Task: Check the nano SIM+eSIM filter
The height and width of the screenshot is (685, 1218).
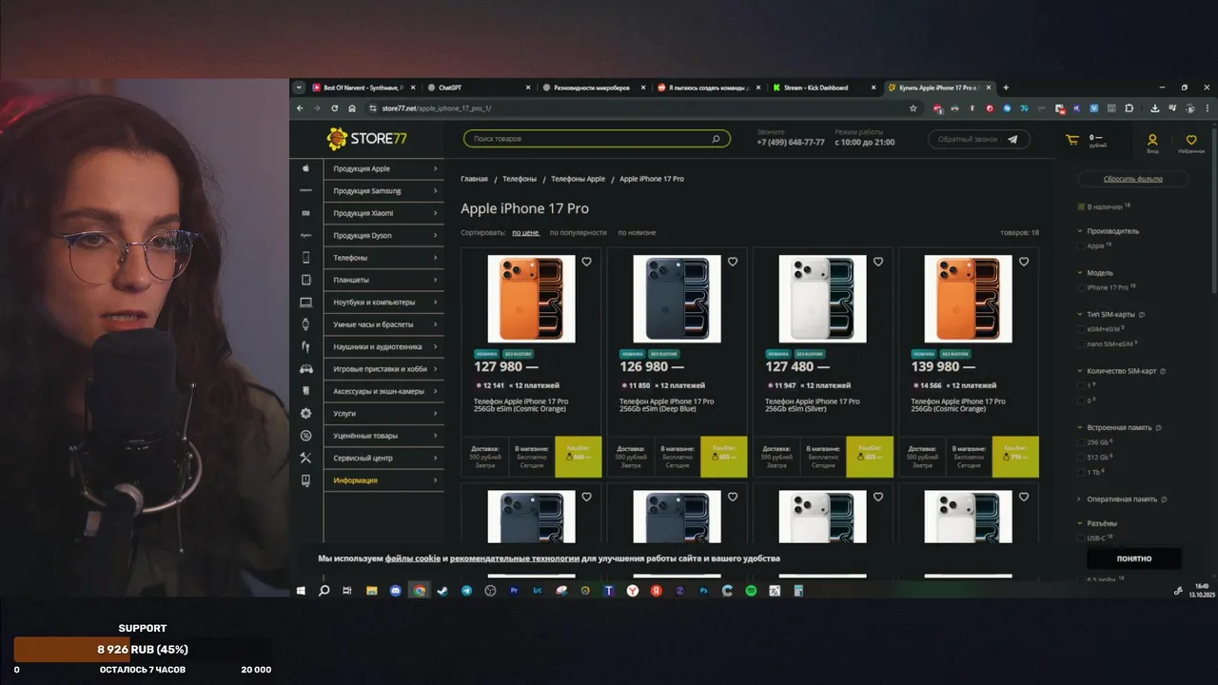Action: click(1081, 343)
